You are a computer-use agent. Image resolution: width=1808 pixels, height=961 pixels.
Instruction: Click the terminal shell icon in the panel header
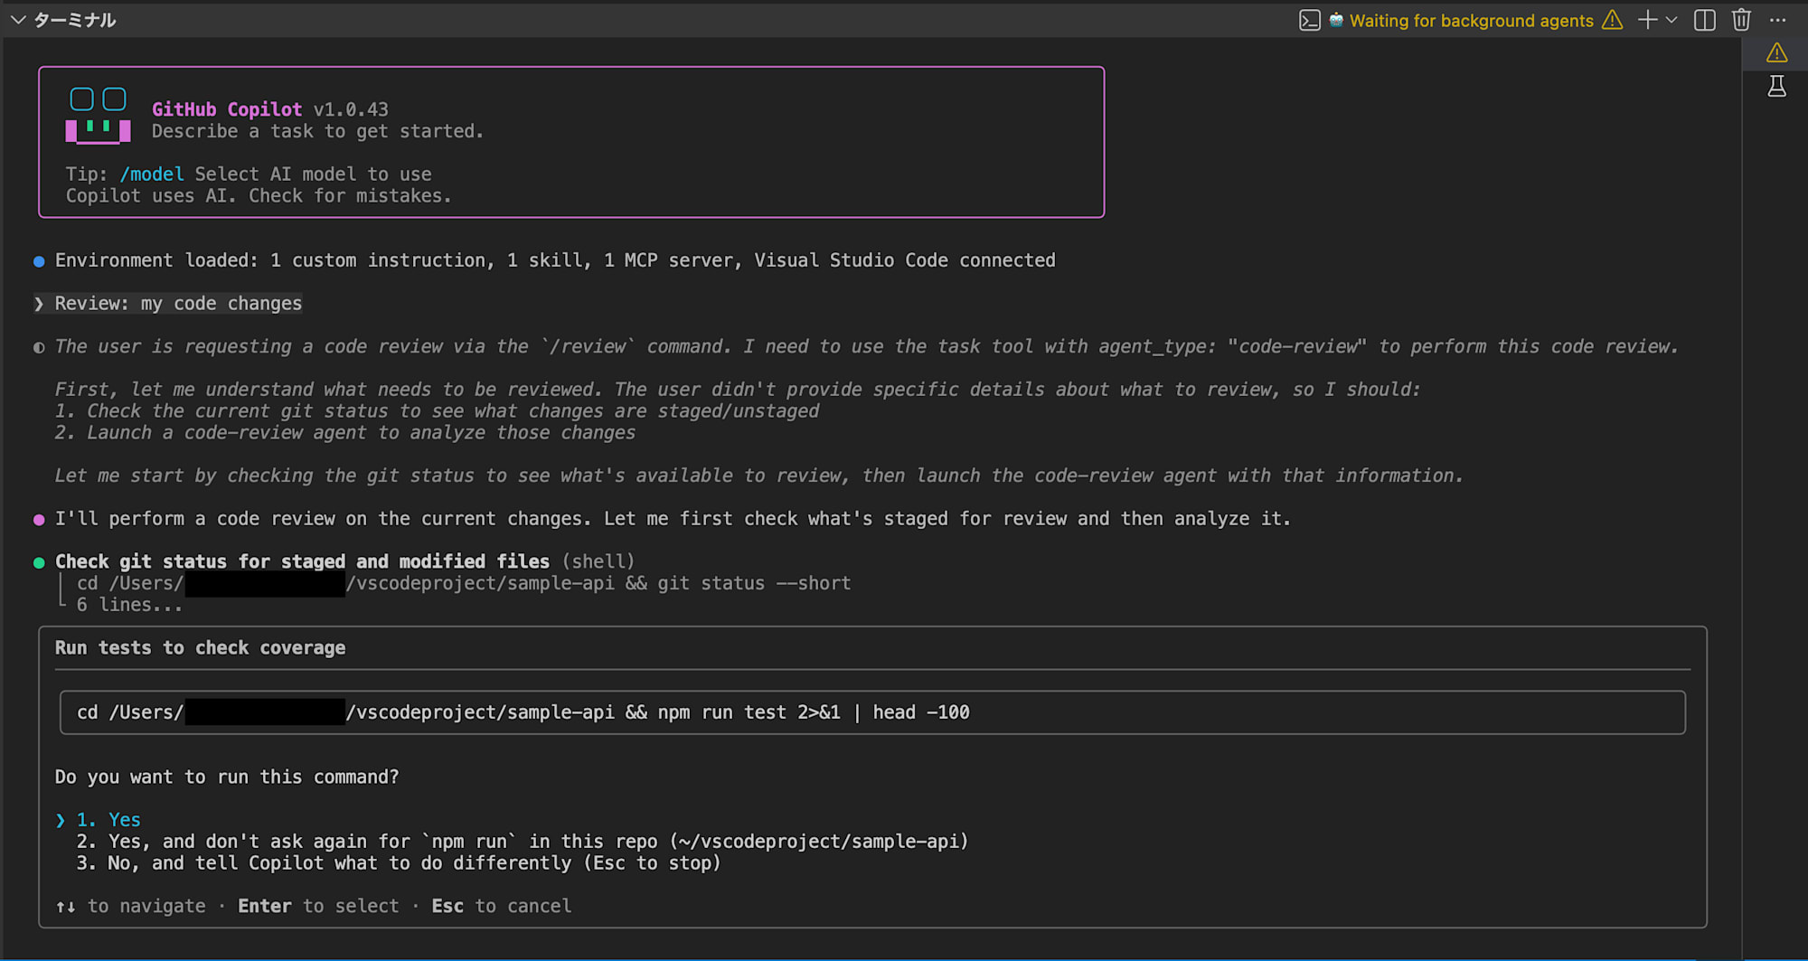click(x=1309, y=20)
